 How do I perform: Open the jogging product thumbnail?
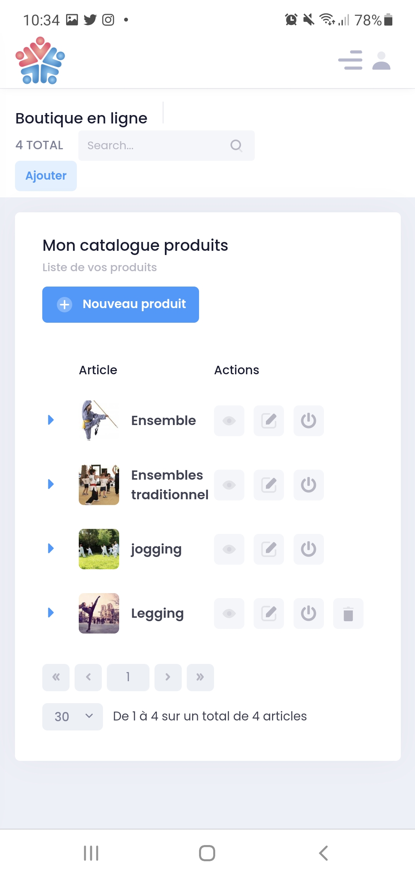point(99,549)
